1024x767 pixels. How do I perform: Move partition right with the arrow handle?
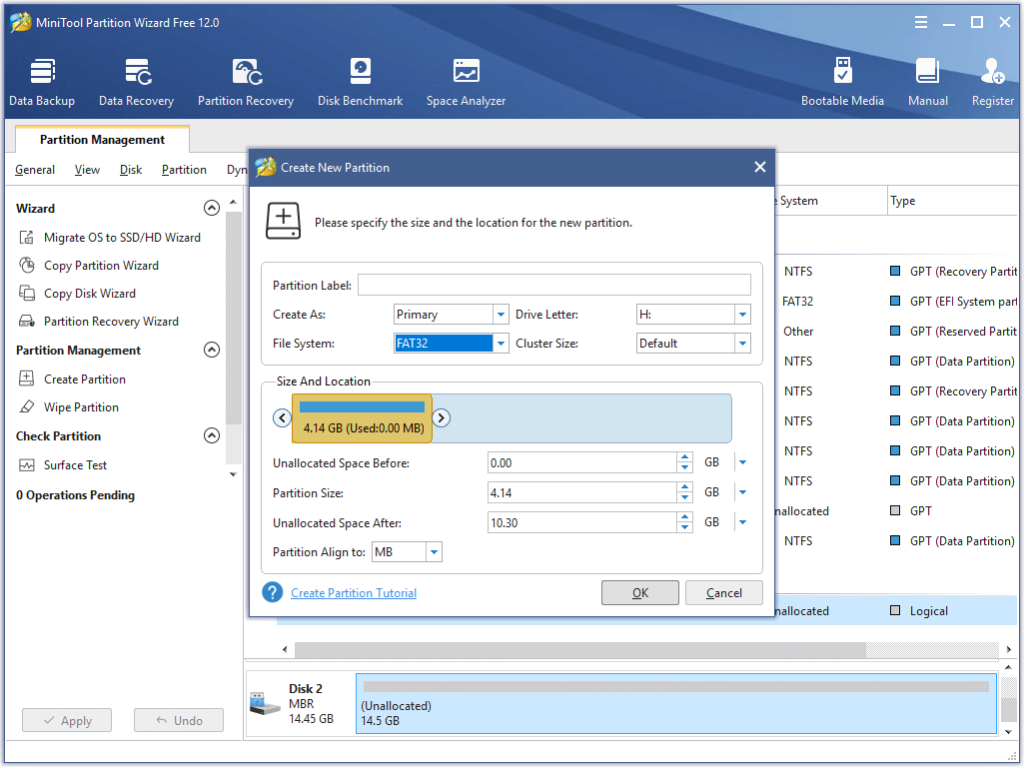(x=442, y=417)
